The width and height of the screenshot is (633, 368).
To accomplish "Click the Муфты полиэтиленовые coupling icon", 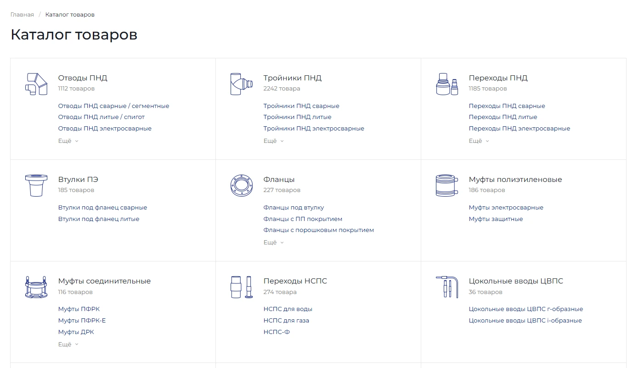I will pyautogui.click(x=447, y=185).
